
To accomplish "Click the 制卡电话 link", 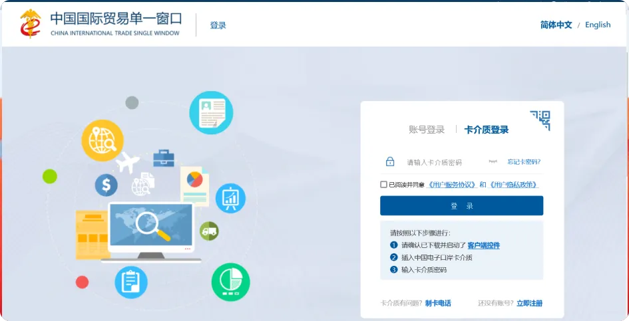I will [438, 303].
